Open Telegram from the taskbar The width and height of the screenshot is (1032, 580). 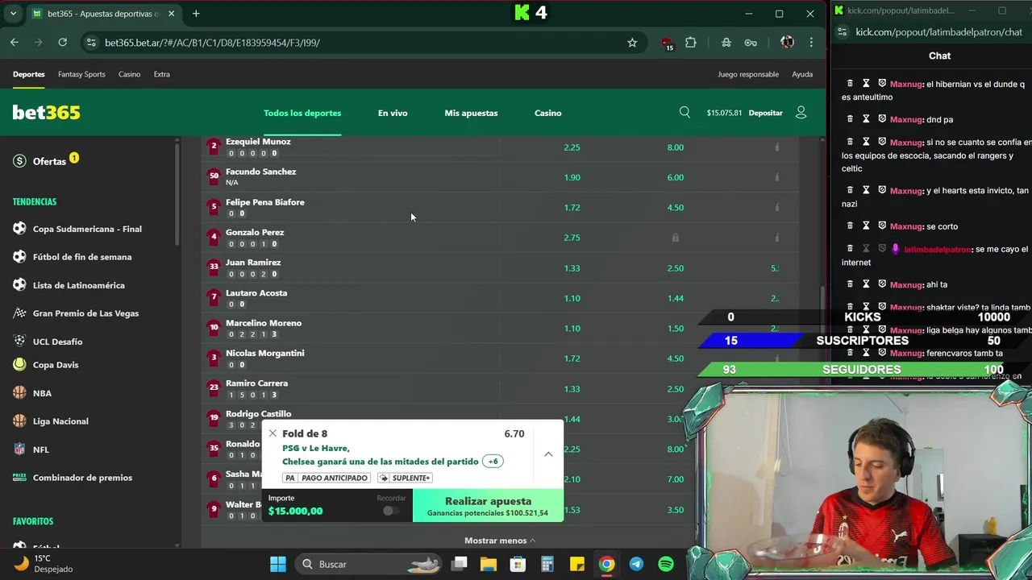(636, 564)
